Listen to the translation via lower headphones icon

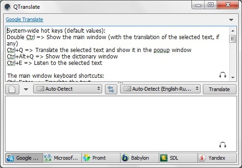click(223, 145)
